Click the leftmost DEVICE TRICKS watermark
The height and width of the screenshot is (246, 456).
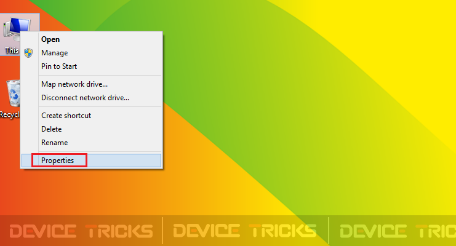(81, 231)
